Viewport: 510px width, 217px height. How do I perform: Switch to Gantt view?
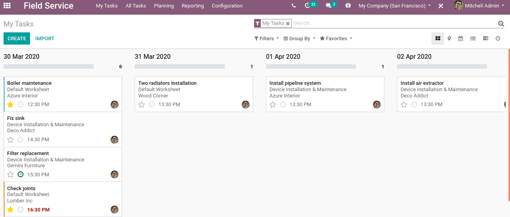(486, 38)
